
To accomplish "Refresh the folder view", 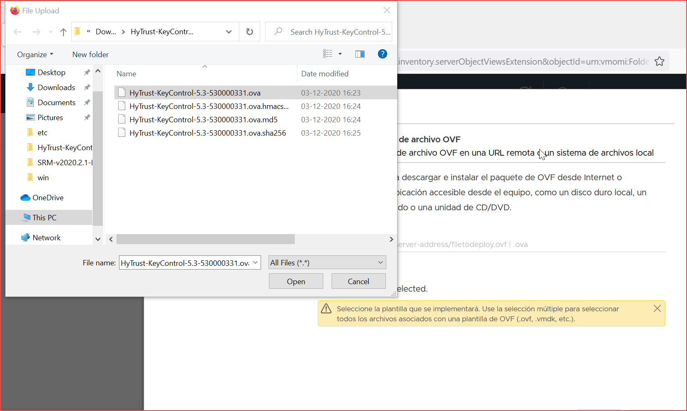I will pos(250,32).
